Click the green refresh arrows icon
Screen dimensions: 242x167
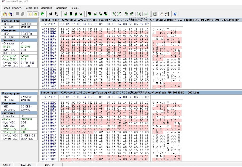coord(42,14)
